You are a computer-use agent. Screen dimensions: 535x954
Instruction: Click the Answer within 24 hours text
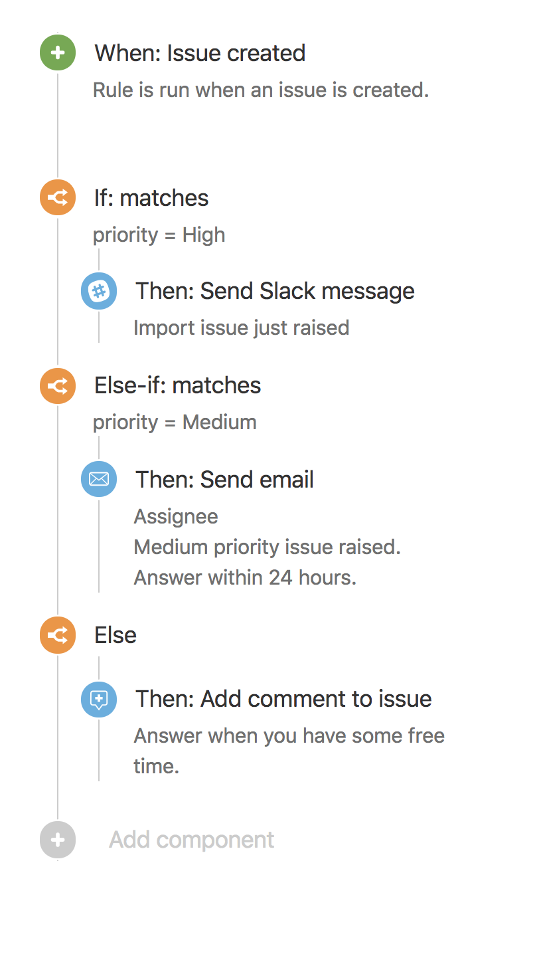tap(245, 577)
